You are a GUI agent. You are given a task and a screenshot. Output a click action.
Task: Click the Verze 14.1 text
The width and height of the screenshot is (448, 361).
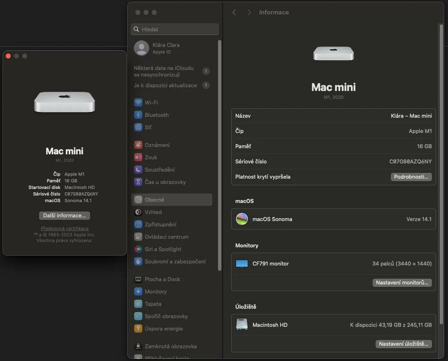[419, 219]
